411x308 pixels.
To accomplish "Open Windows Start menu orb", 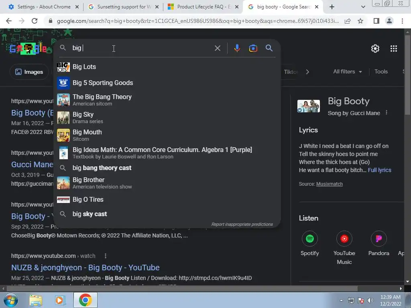I will [11, 300].
